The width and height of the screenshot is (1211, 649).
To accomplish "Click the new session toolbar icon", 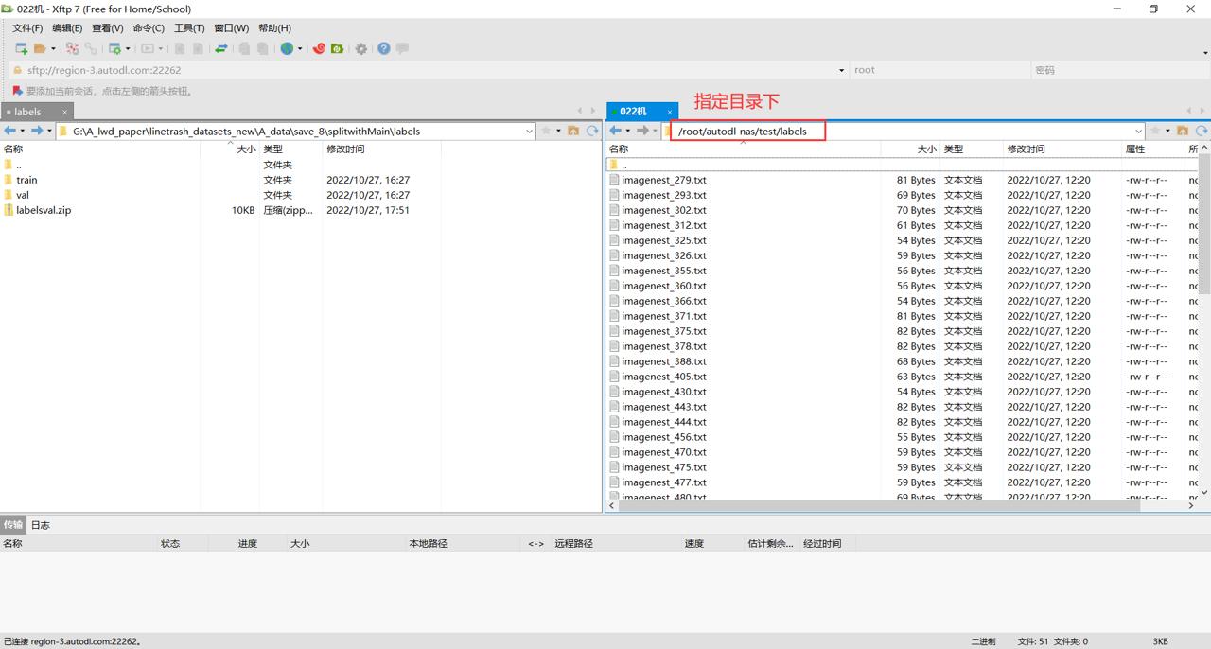I will tap(21, 48).
